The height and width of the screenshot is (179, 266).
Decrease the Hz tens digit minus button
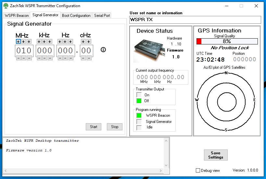(x=66, y=58)
